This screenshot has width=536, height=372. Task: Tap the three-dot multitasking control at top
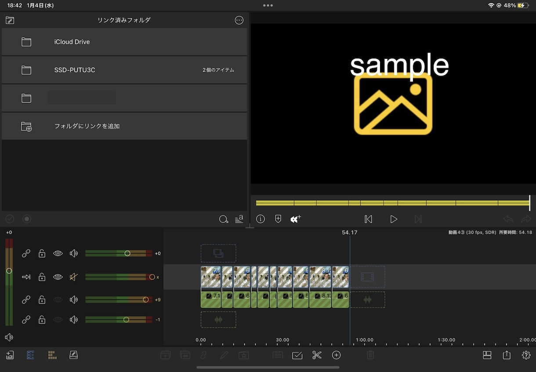coord(268,5)
